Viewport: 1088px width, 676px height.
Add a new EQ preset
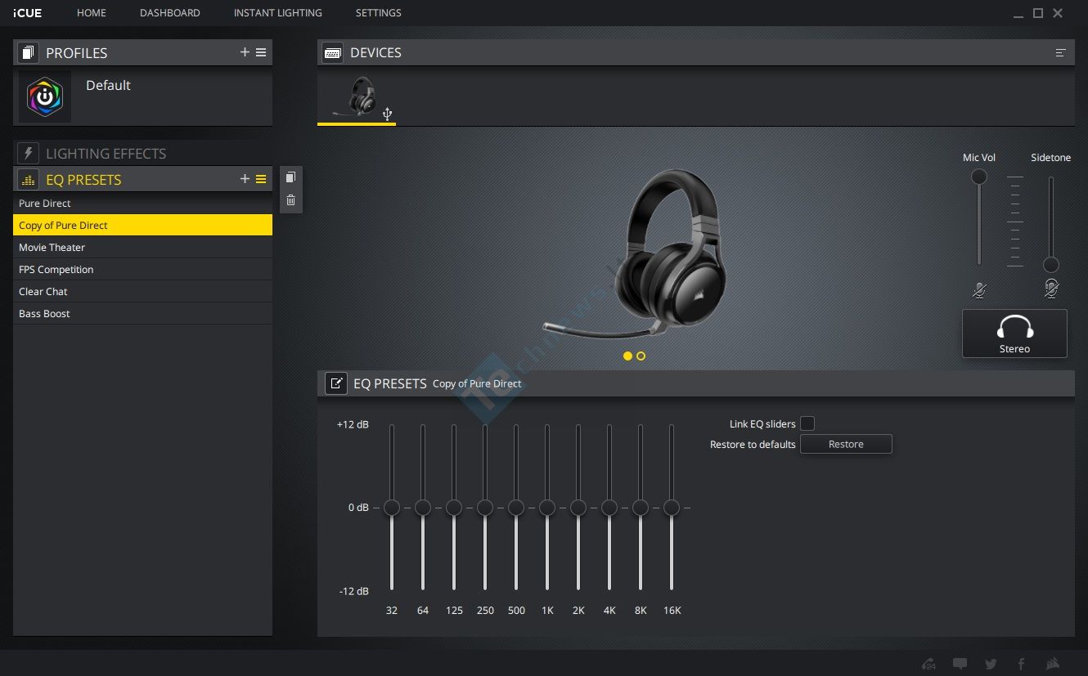pyautogui.click(x=245, y=179)
